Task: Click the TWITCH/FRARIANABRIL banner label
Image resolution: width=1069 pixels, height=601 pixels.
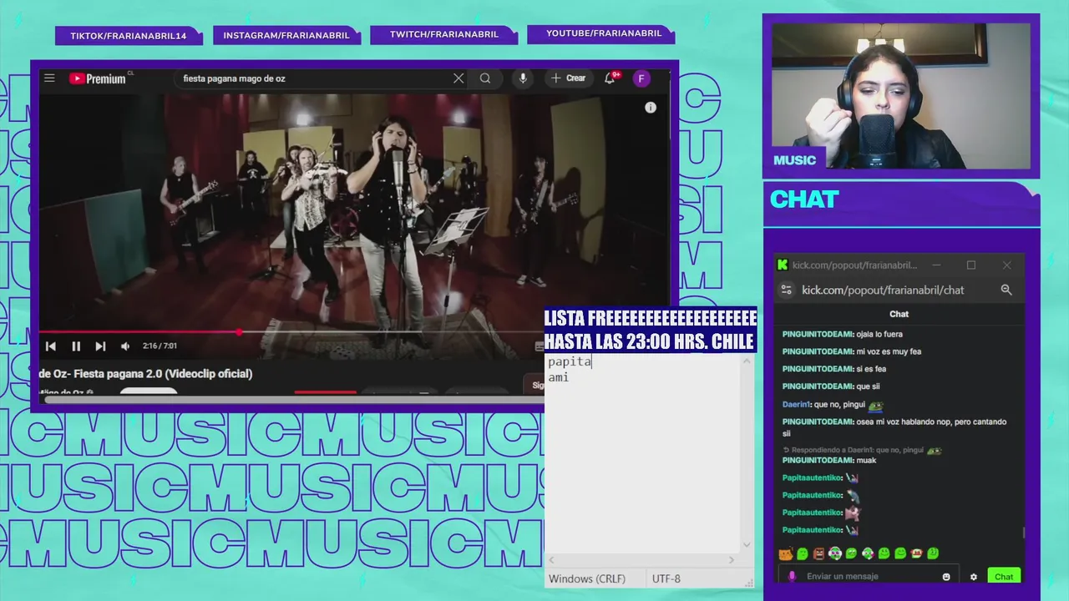Action: 444,34
